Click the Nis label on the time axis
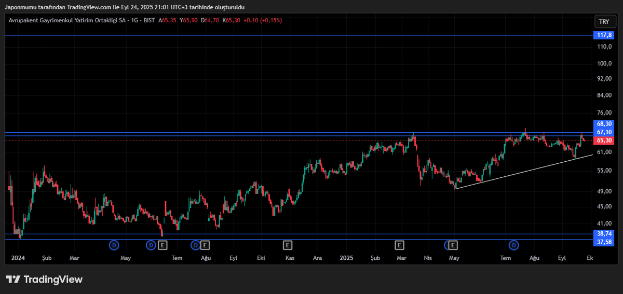Viewport: 623px width, 294px height. point(428,258)
